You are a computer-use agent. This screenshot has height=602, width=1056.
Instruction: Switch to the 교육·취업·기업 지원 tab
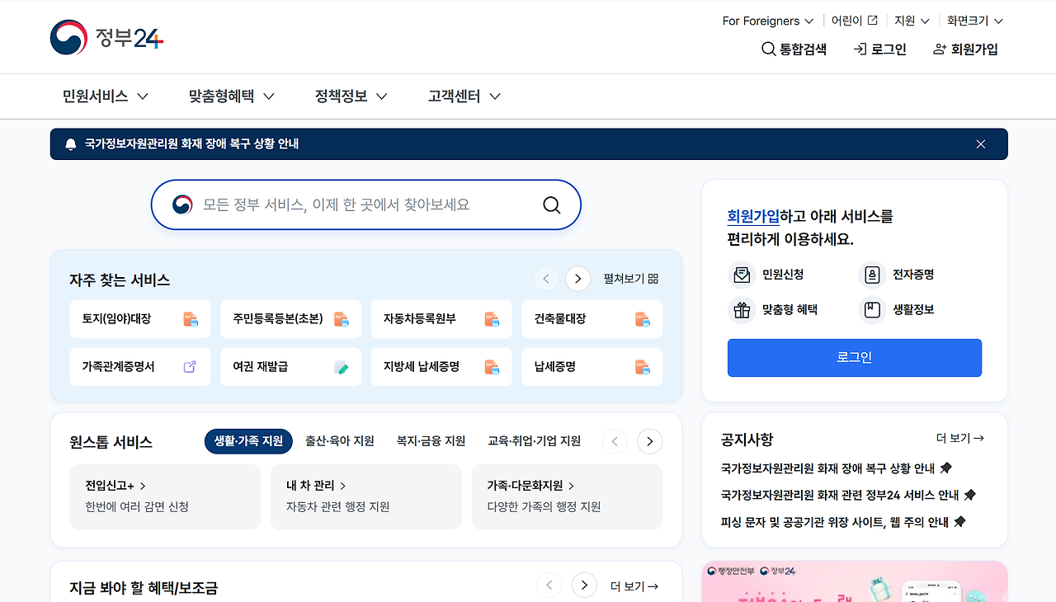pyautogui.click(x=535, y=441)
